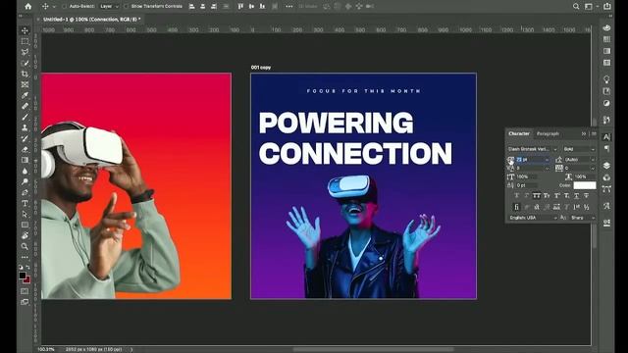Open the Auto-Select Layer dropdown
The width and height of the screenshot is (628, 353).
109,7
